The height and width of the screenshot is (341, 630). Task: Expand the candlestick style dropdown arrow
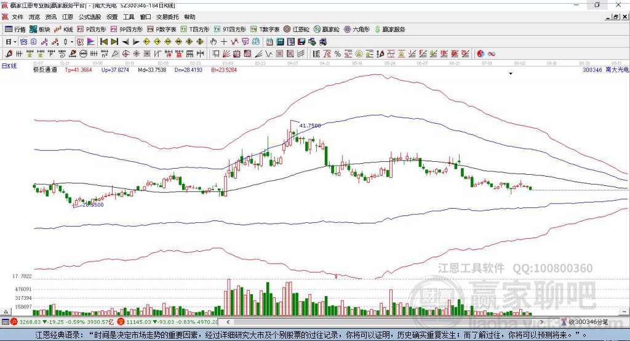72,42
